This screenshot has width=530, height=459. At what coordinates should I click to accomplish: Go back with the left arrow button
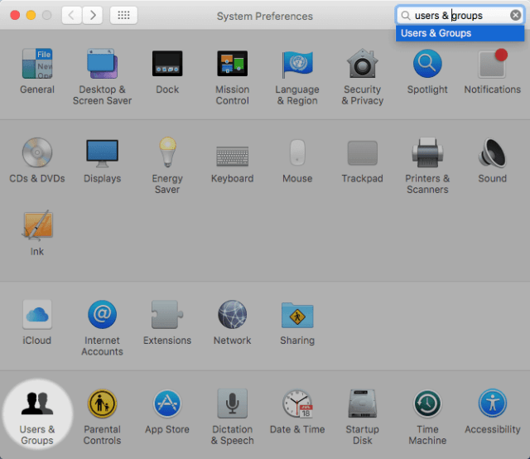pyautogui.click(x=72, y=15)
